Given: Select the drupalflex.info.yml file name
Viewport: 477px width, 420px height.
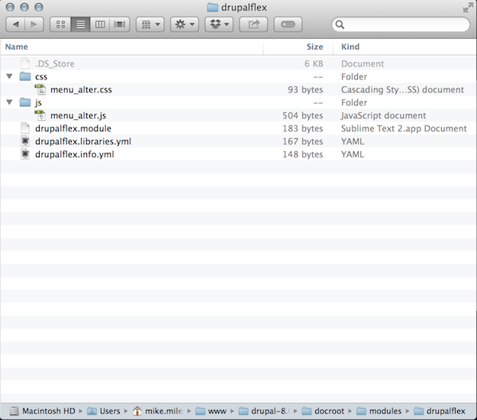Looking at the screenshot, I should point(75,154).
